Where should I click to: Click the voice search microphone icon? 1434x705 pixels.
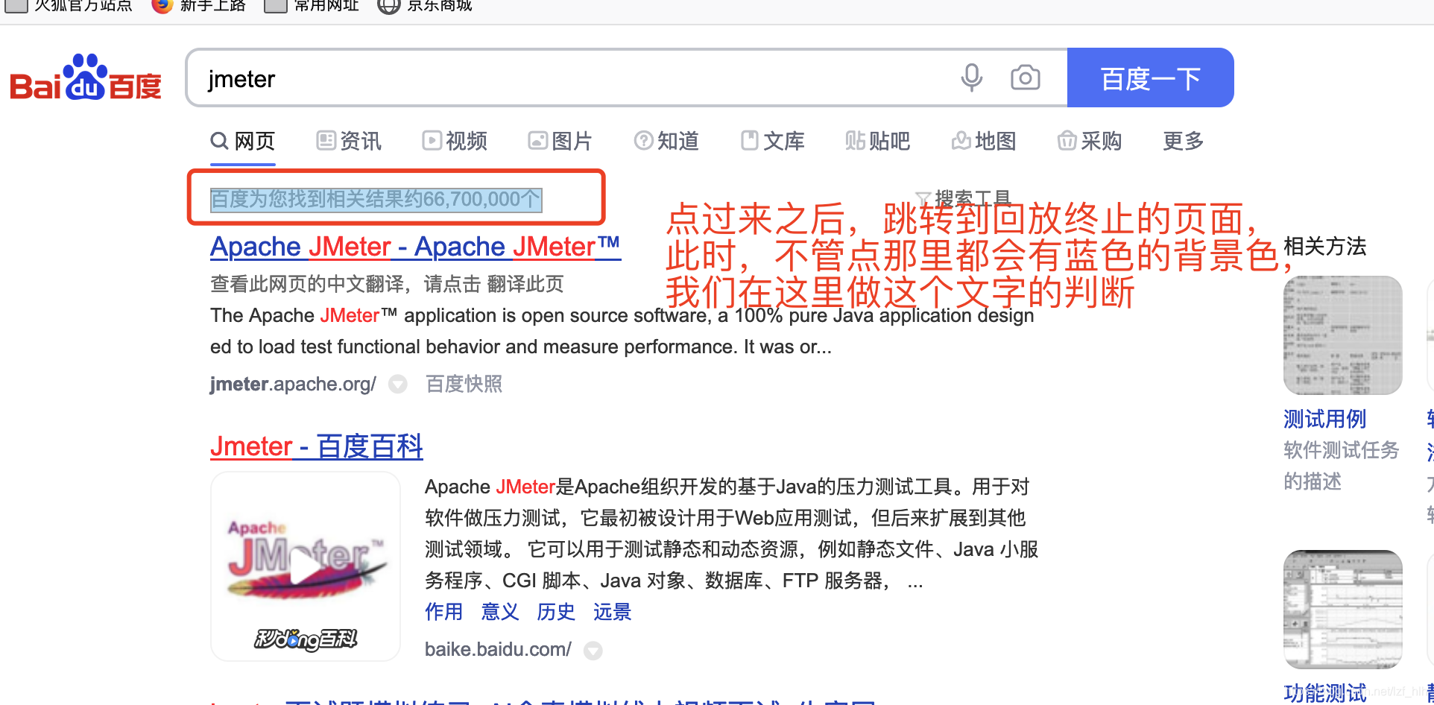[x=971, y=77]
